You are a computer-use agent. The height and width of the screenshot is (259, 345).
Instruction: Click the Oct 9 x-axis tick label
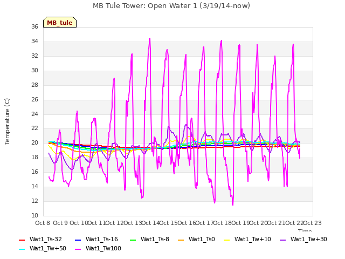pyautogui.click(x=60, y=223)
